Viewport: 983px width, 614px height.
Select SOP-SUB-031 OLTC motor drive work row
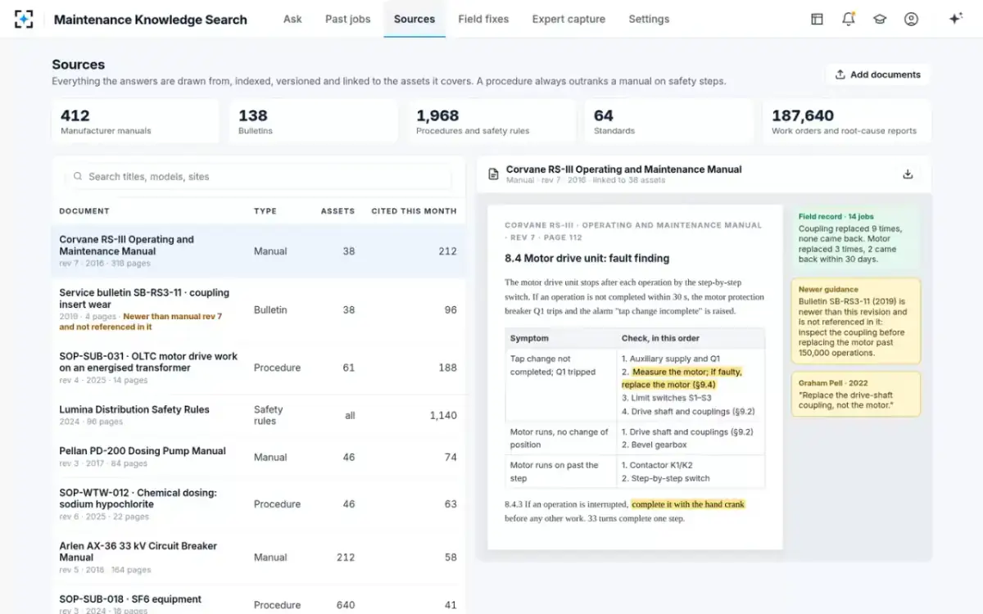coord(258,368)
